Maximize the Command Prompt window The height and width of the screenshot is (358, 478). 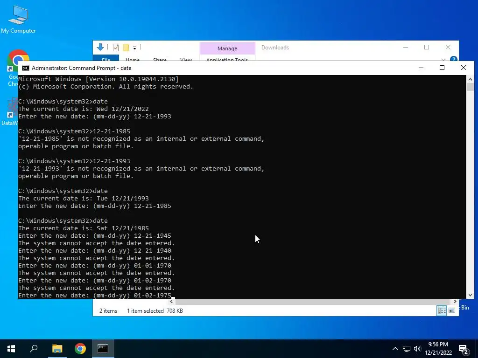coord(442,68)
